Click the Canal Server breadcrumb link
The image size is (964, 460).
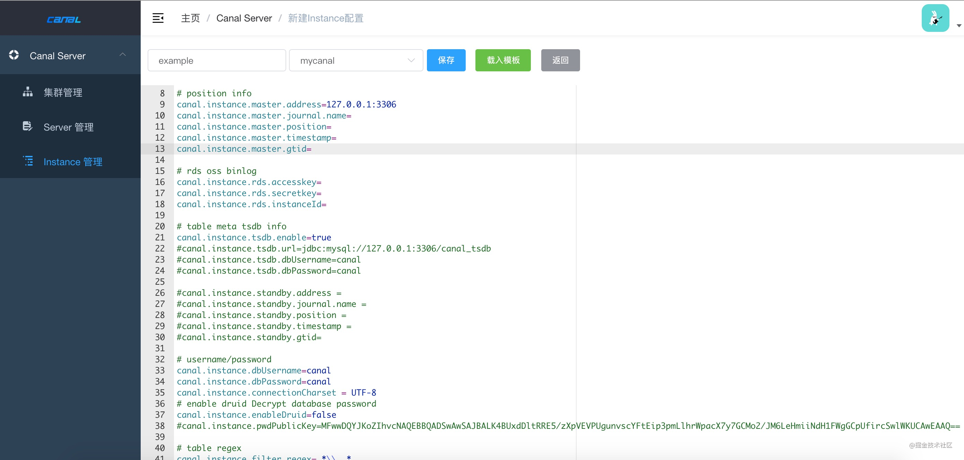pyautogui.click(x=244, y=18)
